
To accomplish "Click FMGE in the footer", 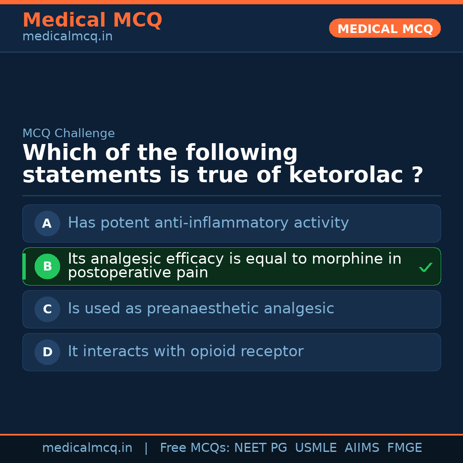I will click(x=404, y=448).
